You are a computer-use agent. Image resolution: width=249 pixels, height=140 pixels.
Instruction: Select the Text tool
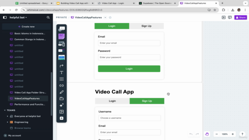[x=61, y=73]
